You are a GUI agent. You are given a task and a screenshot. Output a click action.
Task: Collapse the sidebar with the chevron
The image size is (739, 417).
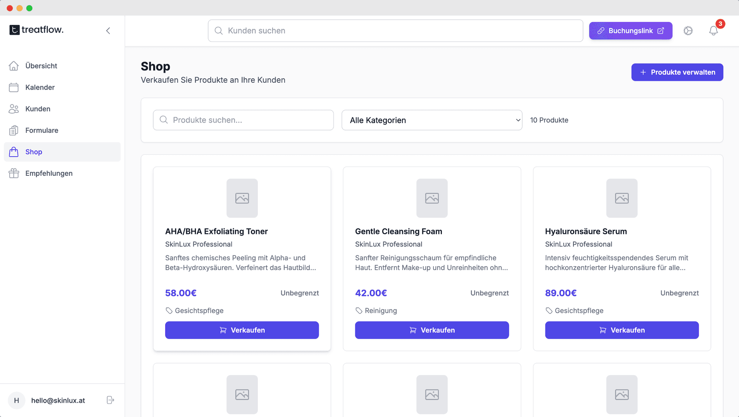tap(108, 30)
